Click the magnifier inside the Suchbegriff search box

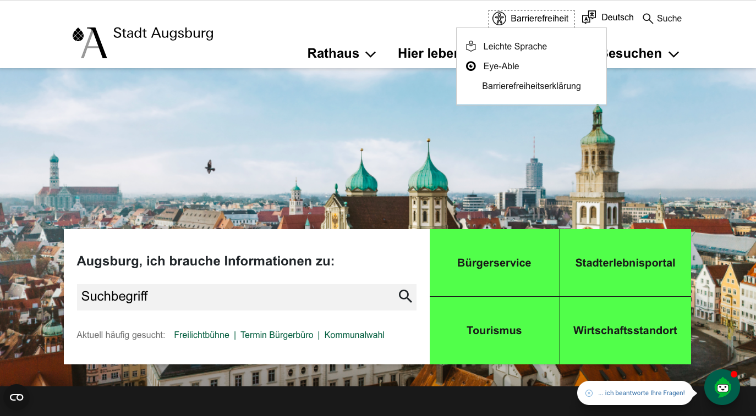click(x=406, y=296)
